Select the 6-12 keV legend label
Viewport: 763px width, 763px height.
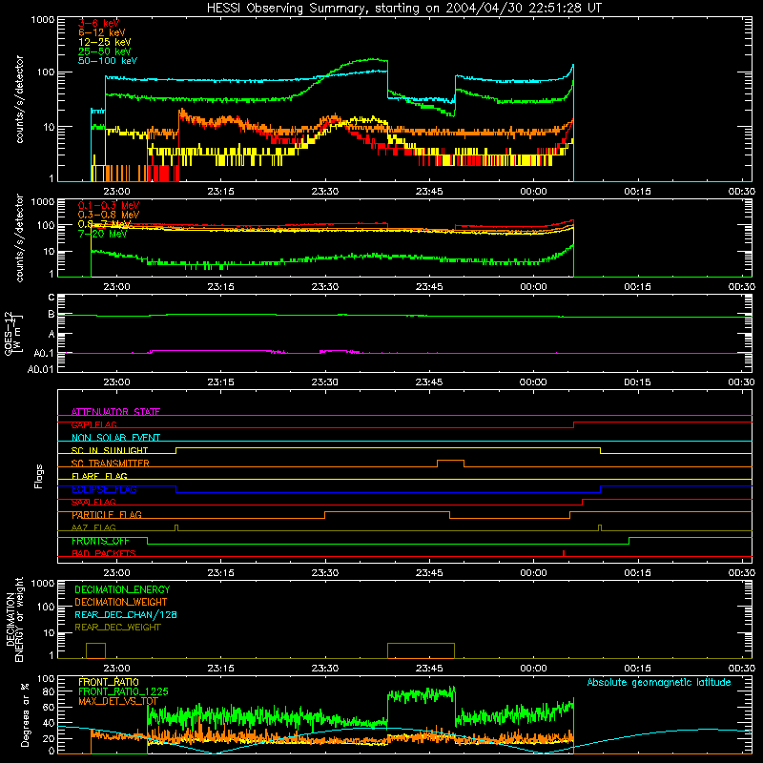pyautogui.click(x=102, y=32)
